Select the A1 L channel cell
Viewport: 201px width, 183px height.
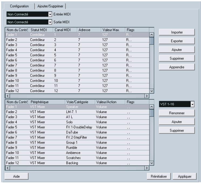(69, 117)
